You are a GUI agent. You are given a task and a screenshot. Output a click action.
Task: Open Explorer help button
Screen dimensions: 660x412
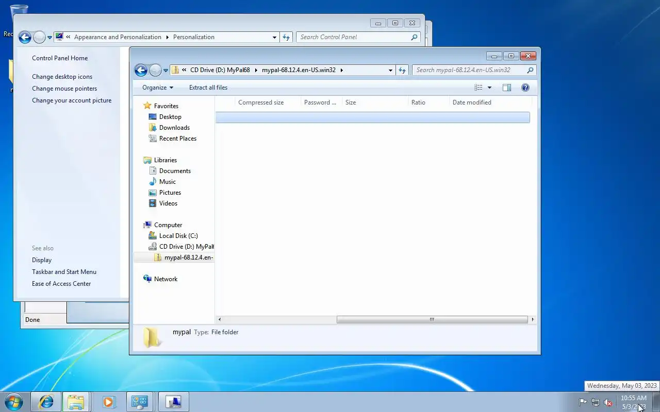point(525,88)
